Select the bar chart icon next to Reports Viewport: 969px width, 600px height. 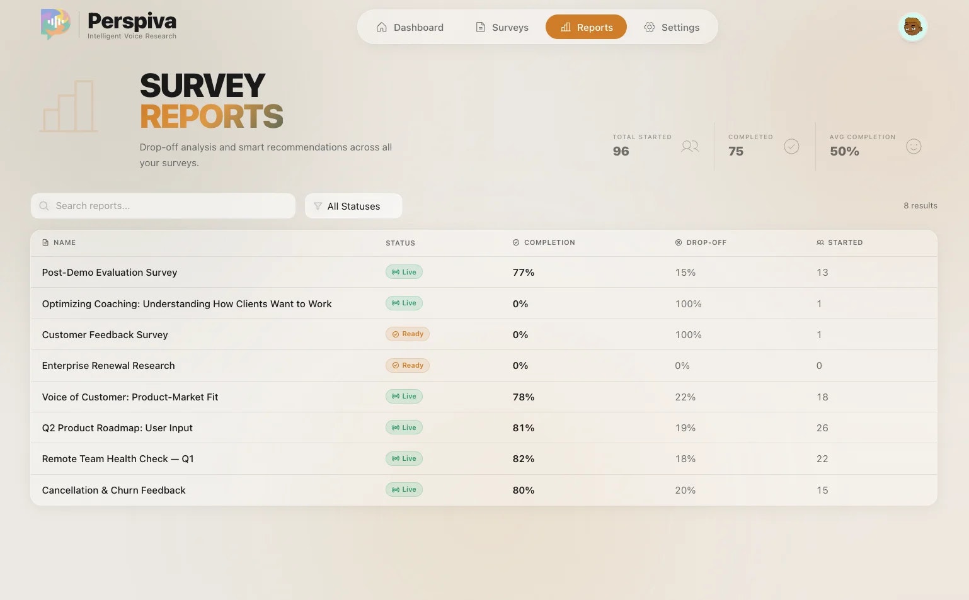(565, 27)
